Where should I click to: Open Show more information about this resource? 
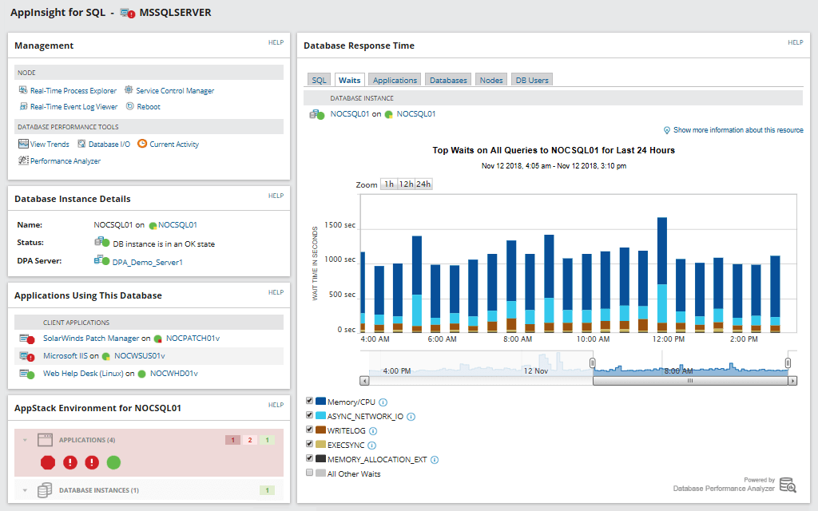click(738, 130)
